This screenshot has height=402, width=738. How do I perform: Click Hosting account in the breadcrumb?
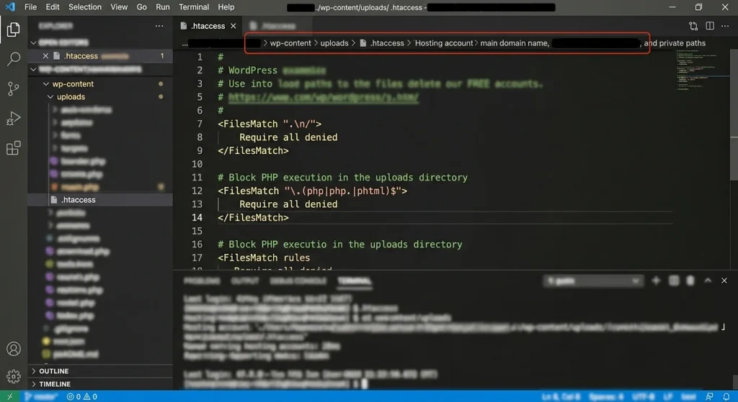point(444,43)
